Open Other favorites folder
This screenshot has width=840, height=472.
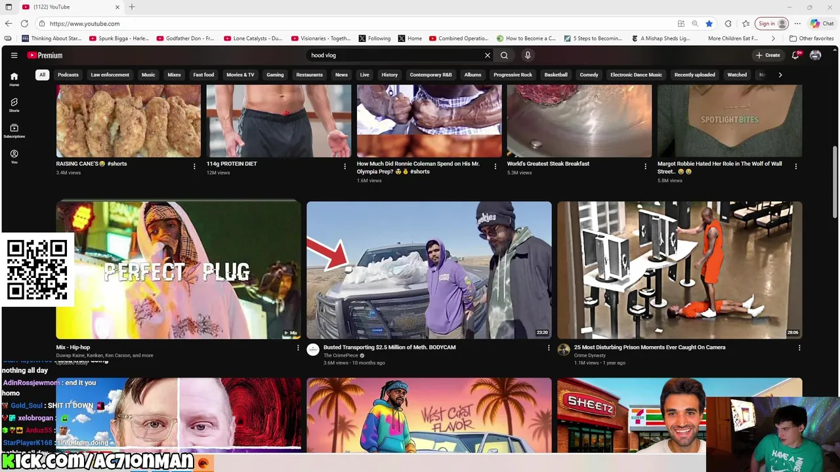pos(811,39)
